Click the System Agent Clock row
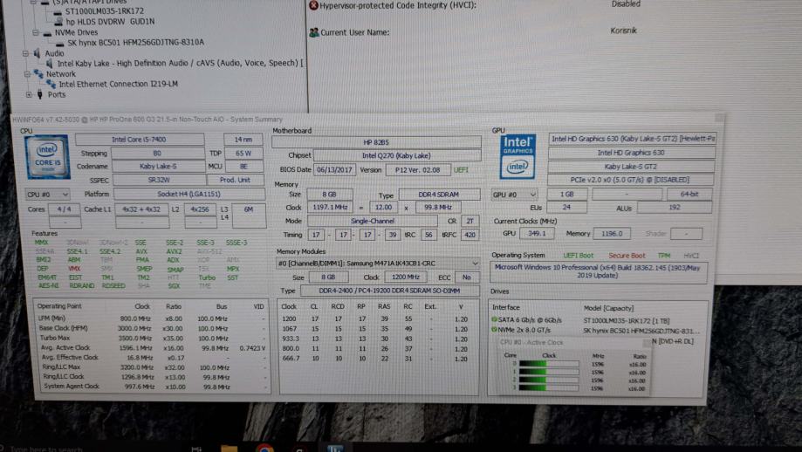 tap(152, 387)
